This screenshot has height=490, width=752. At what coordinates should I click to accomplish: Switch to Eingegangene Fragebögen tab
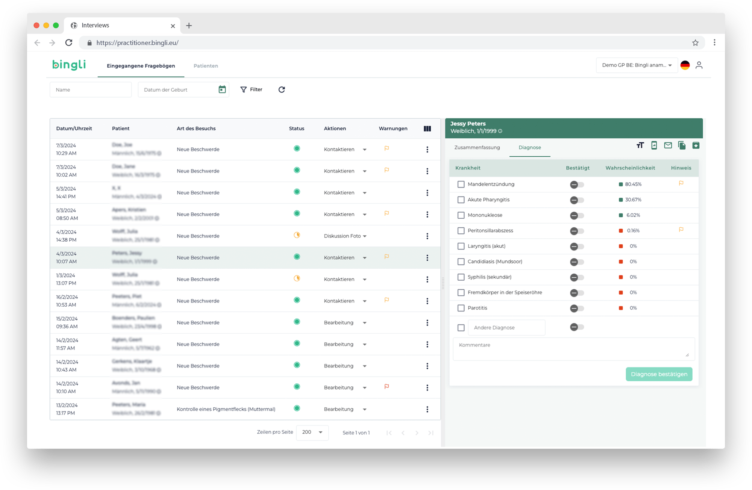[141, 66]
